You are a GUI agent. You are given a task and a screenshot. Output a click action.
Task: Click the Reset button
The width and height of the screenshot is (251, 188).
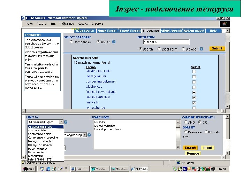pos(207,148)
